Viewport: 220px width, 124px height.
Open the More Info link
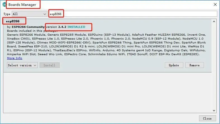[x=15, y=58]
